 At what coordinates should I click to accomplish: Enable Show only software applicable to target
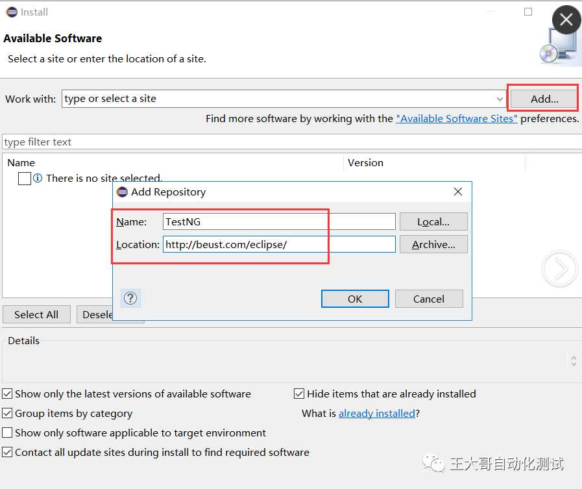pyautogui.click(x=7, y=433)
